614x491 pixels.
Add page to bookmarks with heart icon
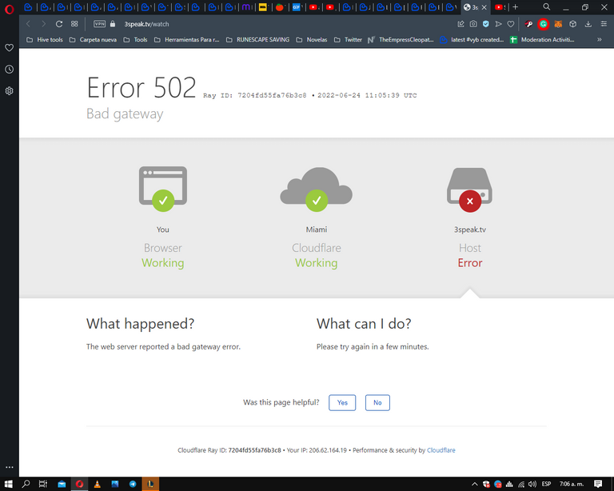pos(511,24)
